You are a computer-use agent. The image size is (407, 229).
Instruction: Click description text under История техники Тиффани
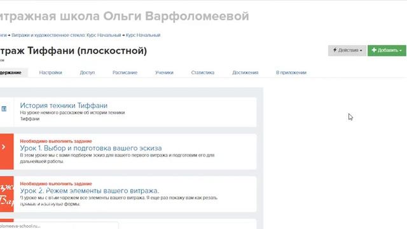tap(72, 116)
